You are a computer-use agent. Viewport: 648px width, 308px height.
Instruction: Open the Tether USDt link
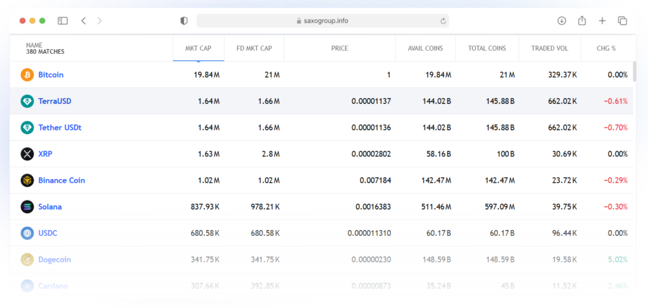[x=59, y=128]
